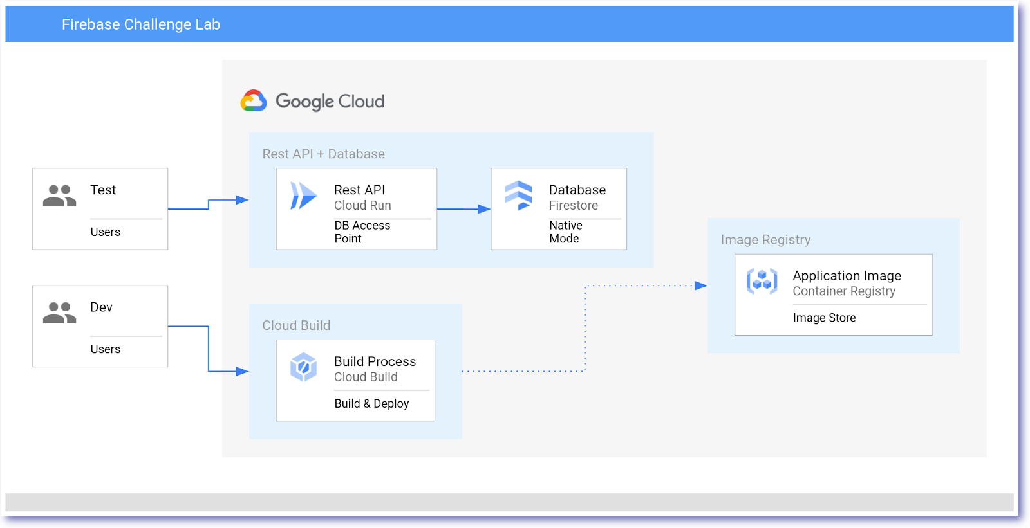Click the arrowhead pointing into Firestore Database

click(x=484, y=209)
